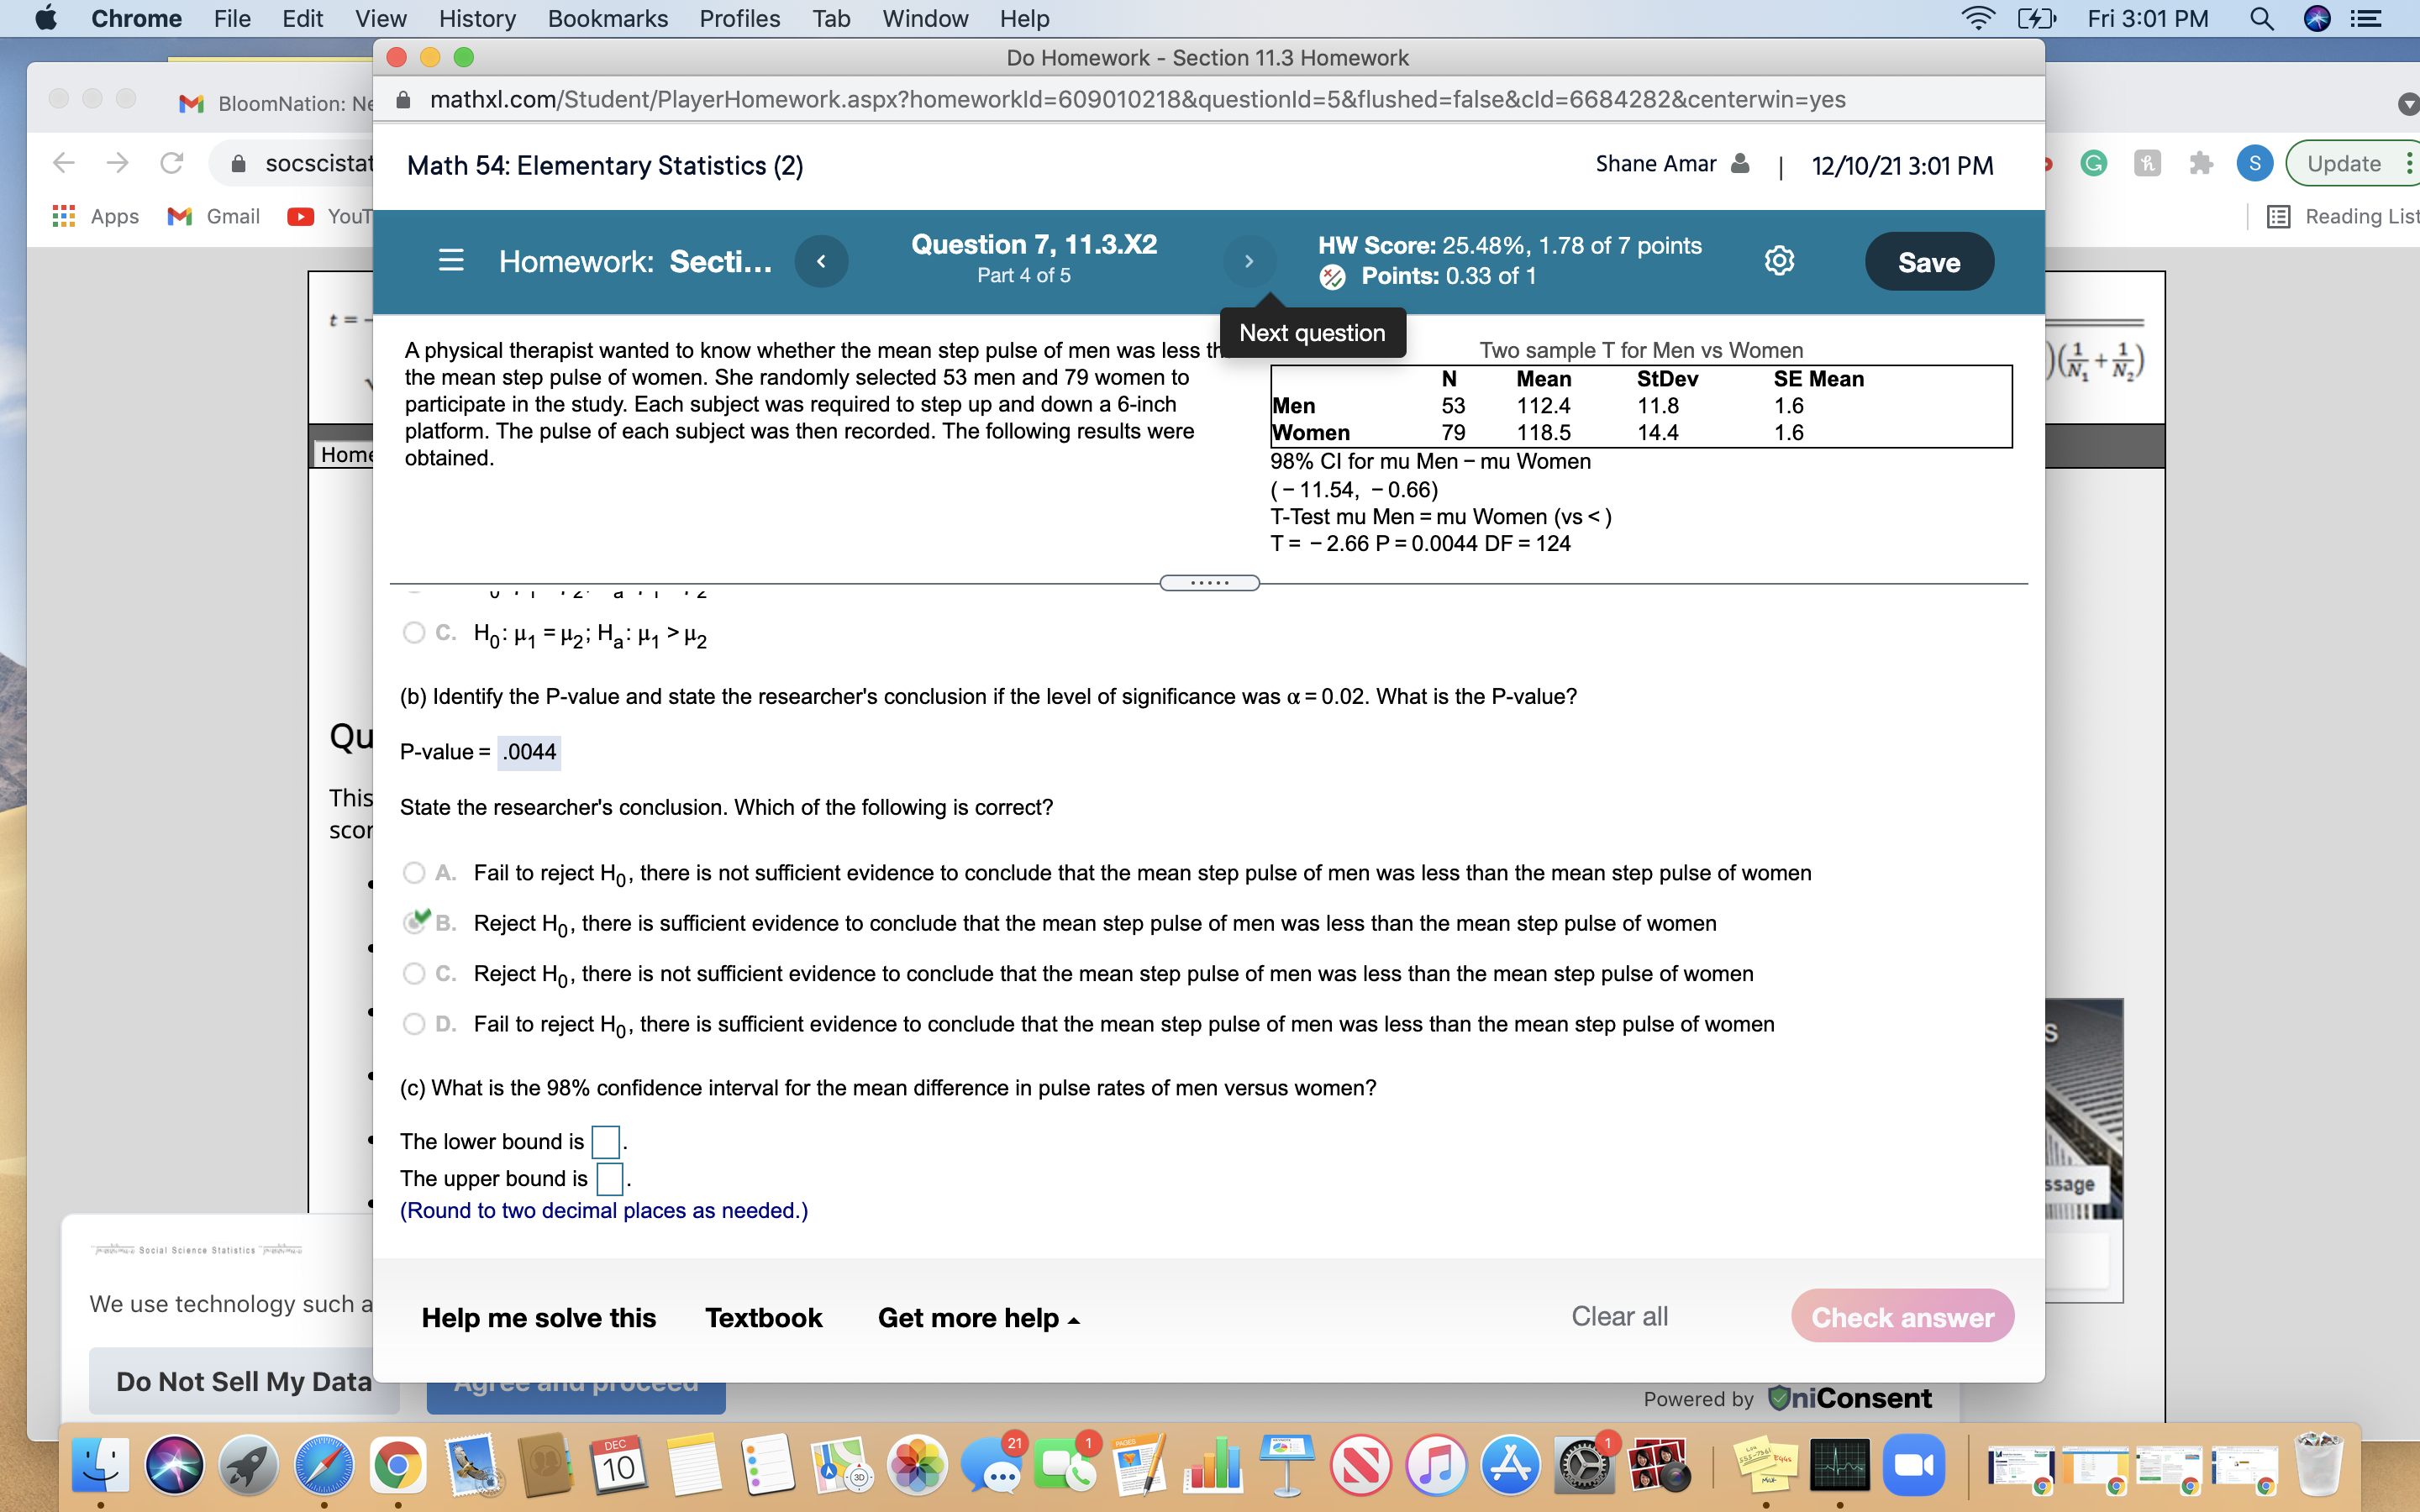Open the History menu

(x=477, y=19)
